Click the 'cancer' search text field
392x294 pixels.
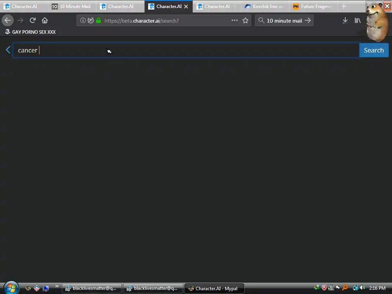coord(186,50)
